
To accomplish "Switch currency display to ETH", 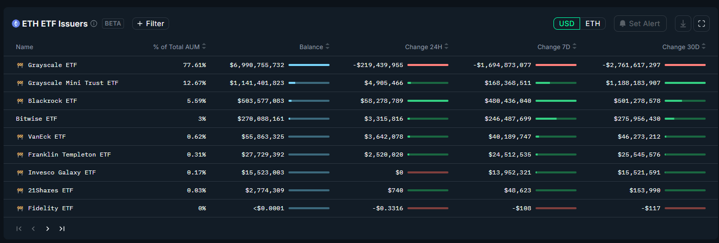I will [593, 24].
